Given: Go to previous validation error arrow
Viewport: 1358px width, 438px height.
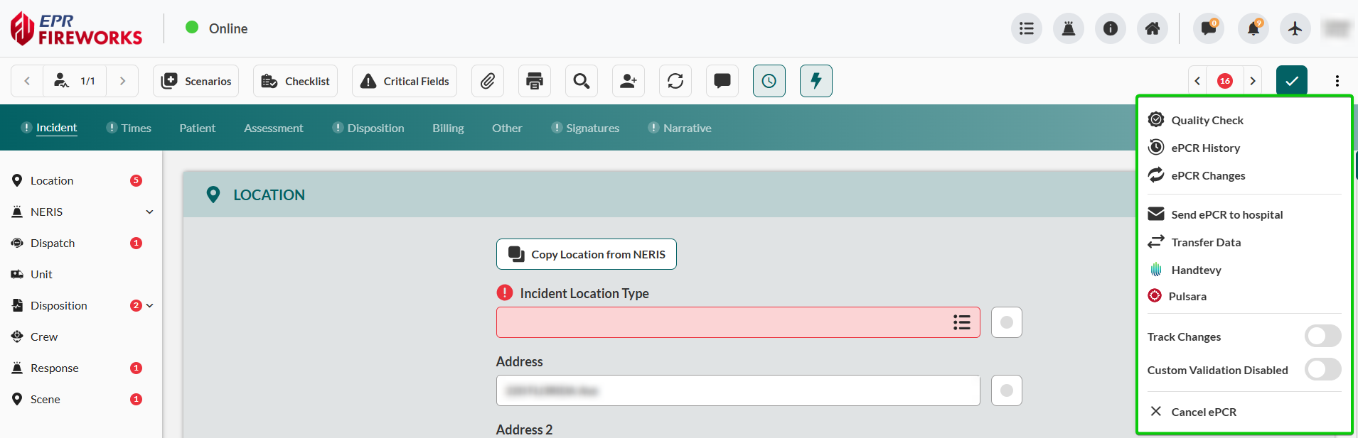Looking at the screenshot, I should [1197, 81].
